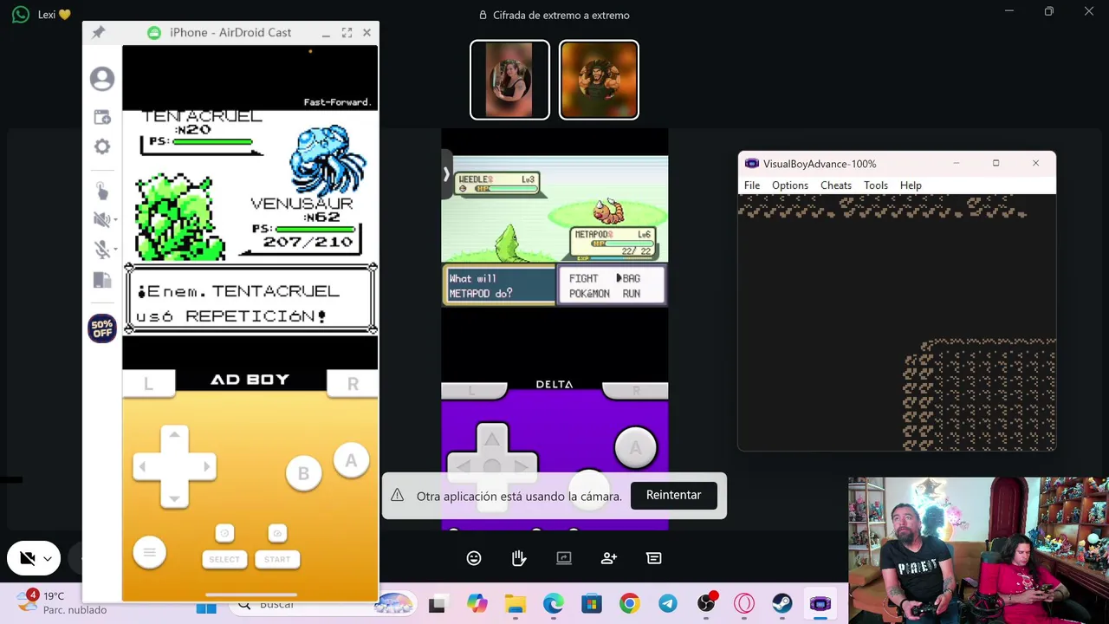
Task: Open File Explorer from the taskbar
Action: point(516,604)
